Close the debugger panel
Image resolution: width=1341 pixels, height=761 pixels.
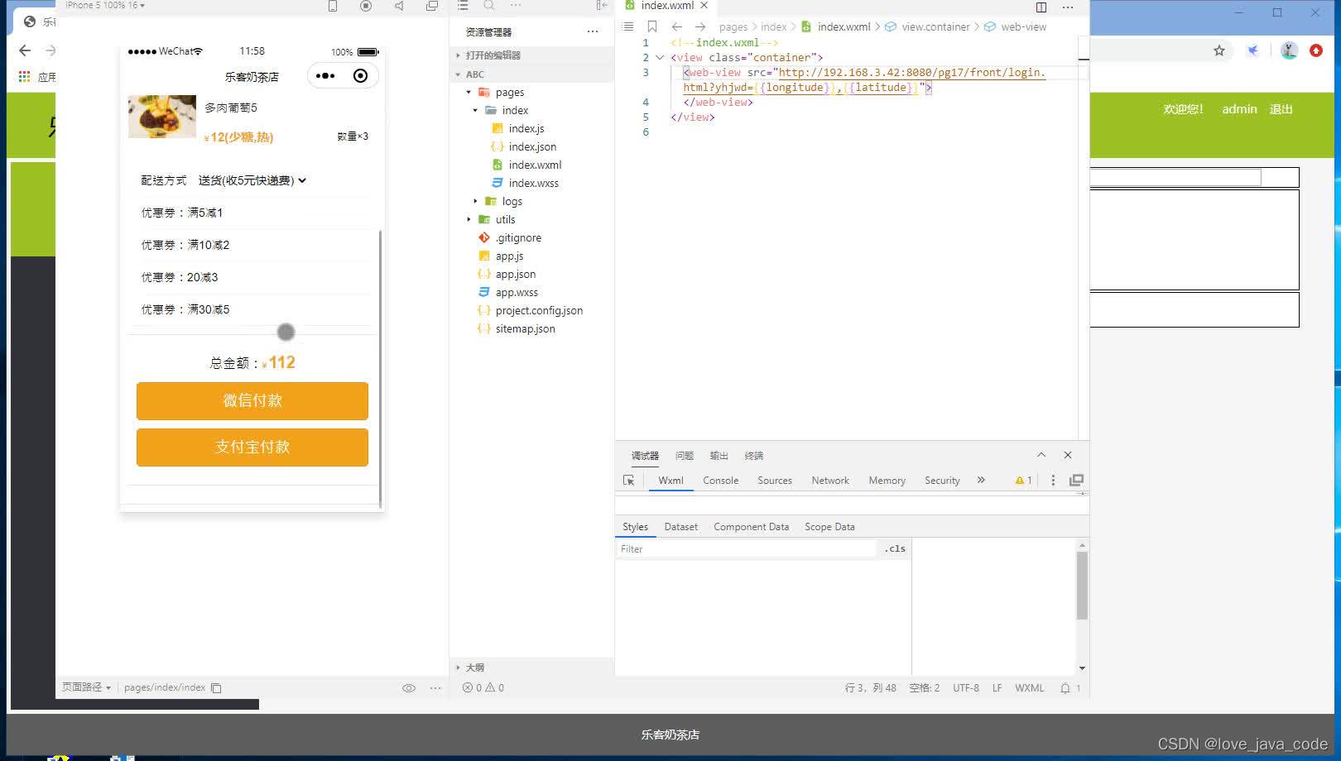[1068, 455]
